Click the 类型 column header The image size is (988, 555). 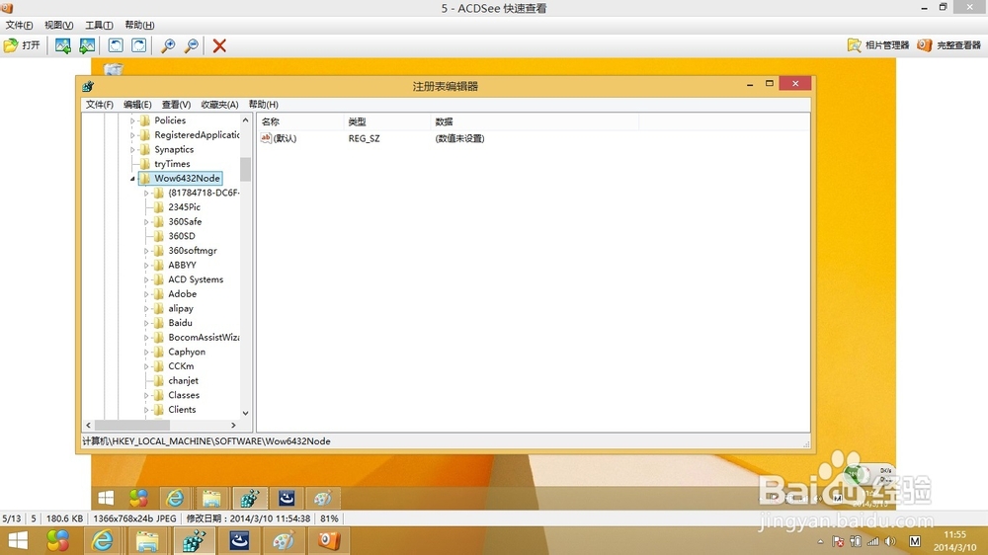387,121
